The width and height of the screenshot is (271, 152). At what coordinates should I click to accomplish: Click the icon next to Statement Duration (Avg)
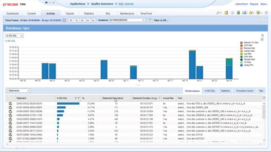coord(159,98)
